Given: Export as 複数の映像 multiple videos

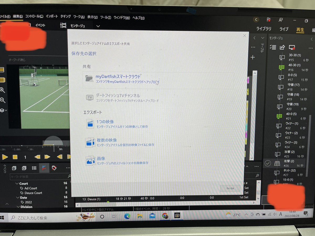Looking at the screenshot, I should point(120,142).
